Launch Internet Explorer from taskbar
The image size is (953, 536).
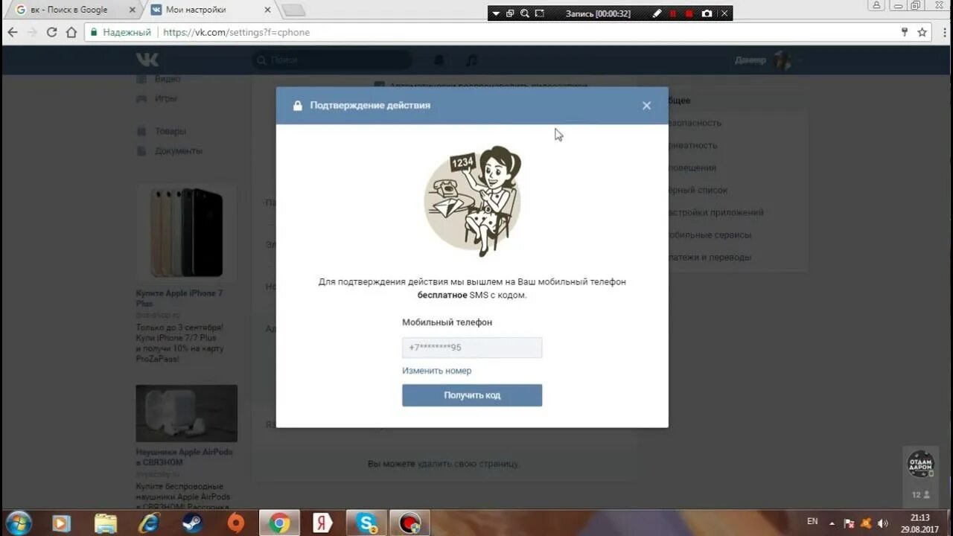coord(149,523)
